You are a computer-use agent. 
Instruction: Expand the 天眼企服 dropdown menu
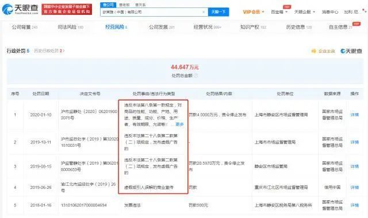305,12
